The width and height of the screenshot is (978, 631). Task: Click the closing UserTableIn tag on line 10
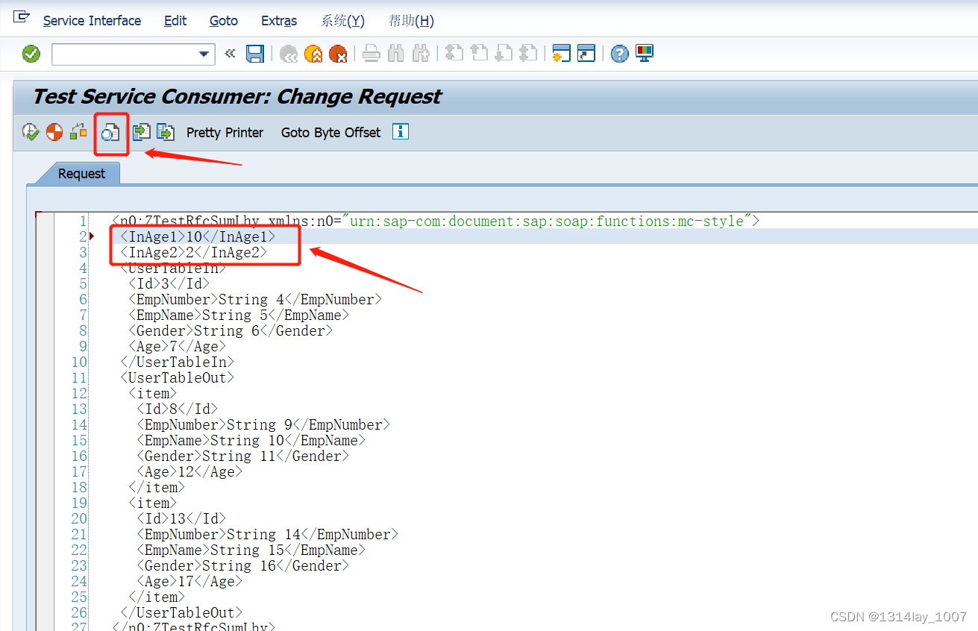[x=178, y=362]
